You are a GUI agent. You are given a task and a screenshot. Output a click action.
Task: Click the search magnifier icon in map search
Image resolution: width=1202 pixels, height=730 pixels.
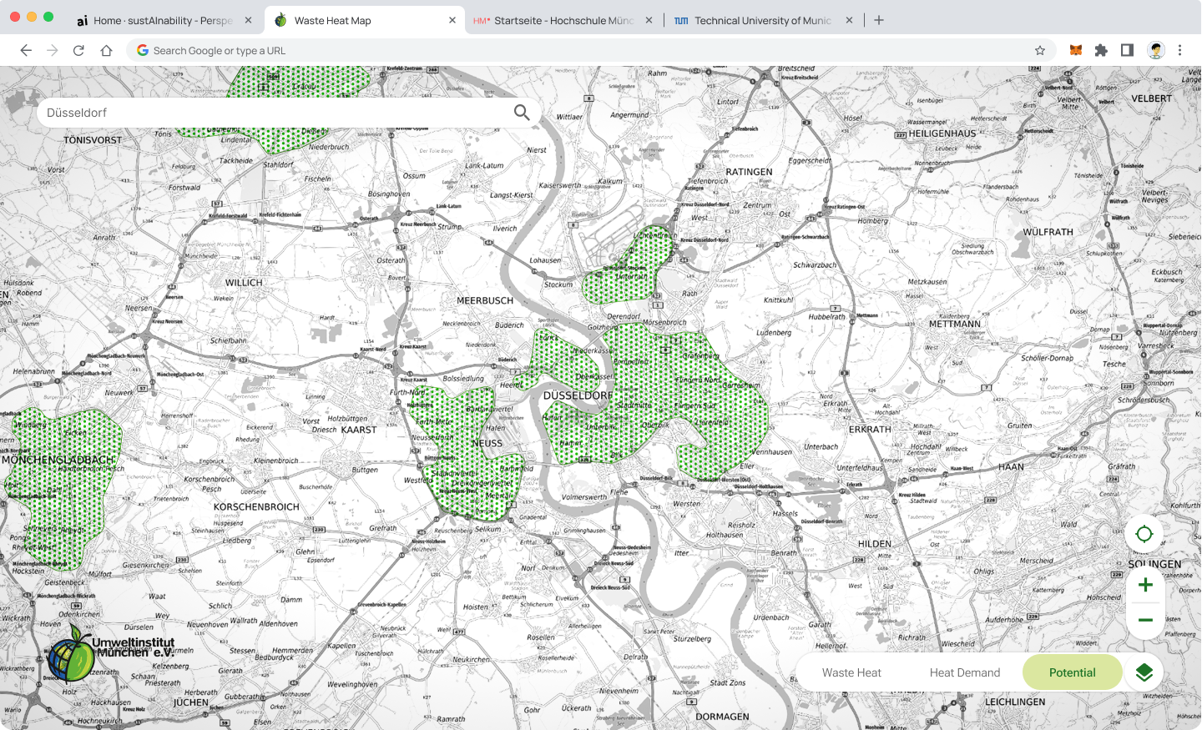(522, 113)
